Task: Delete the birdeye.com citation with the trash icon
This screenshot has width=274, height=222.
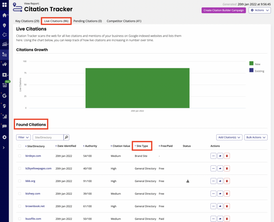Action: pyautogui.click(x=227, y=156)
